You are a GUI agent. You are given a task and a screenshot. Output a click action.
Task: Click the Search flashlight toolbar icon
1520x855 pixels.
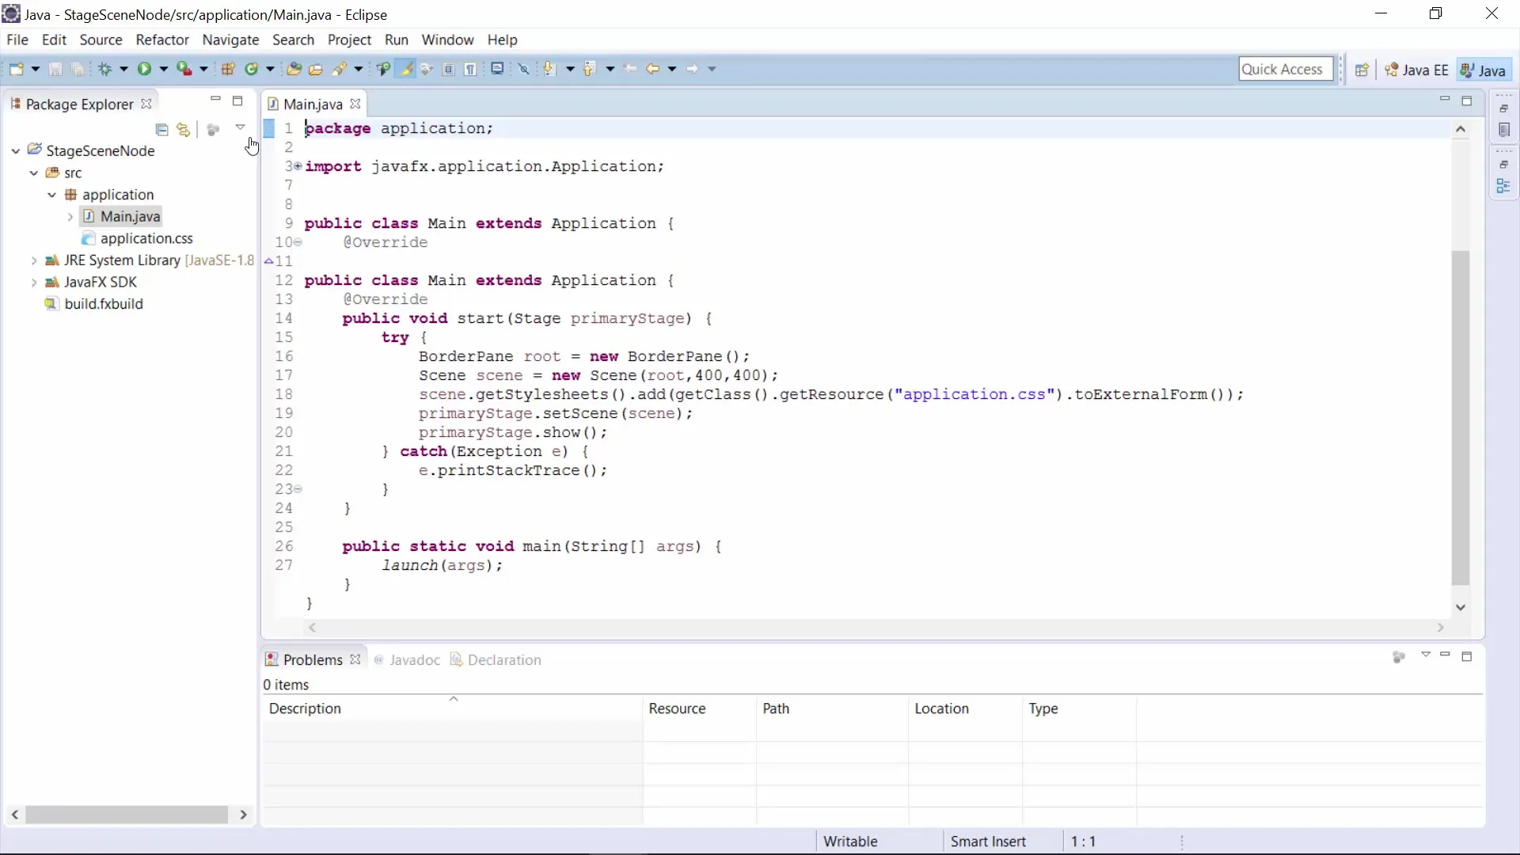click(x=340, y=70)
